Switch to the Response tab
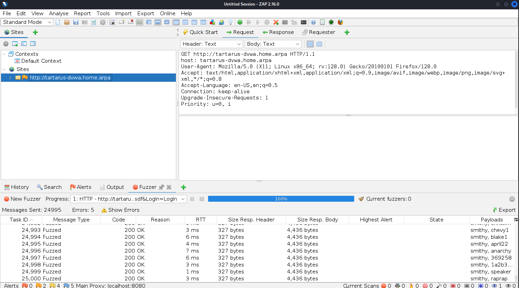The image size is (519, 288). (278, 32)
